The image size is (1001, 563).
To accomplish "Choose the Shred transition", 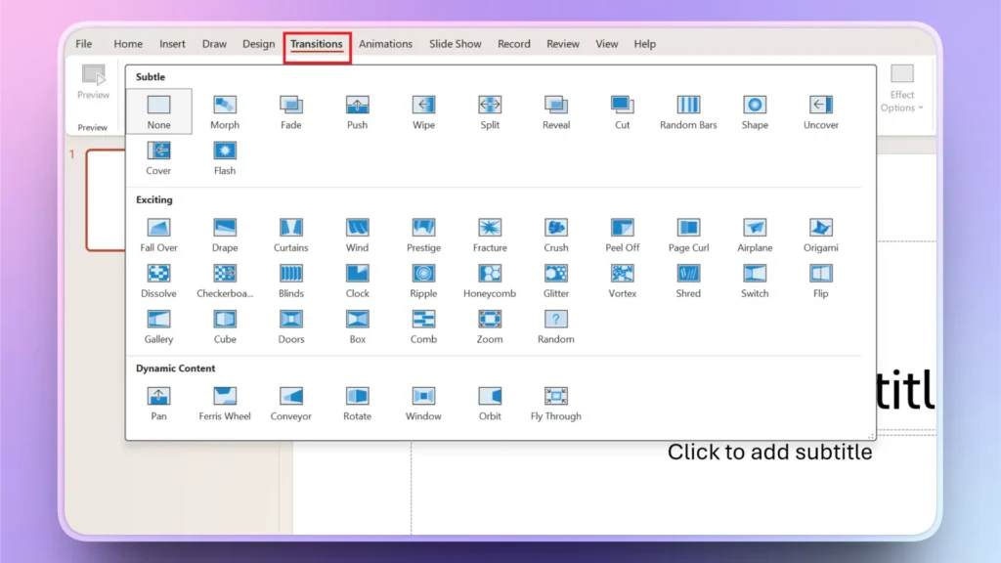I will [x=688, y=281].
